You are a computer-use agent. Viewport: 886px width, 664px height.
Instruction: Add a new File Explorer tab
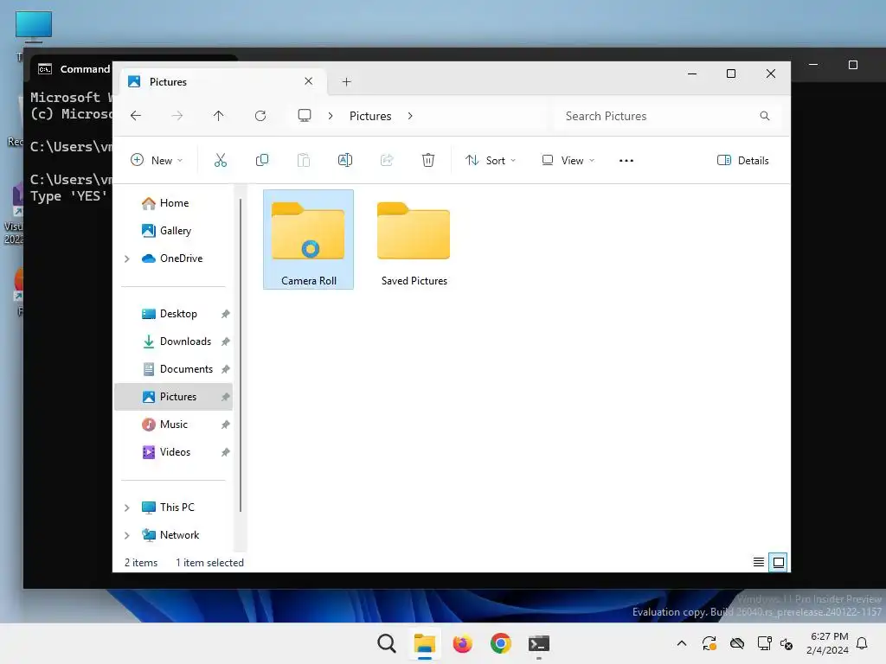click(346, 82)
